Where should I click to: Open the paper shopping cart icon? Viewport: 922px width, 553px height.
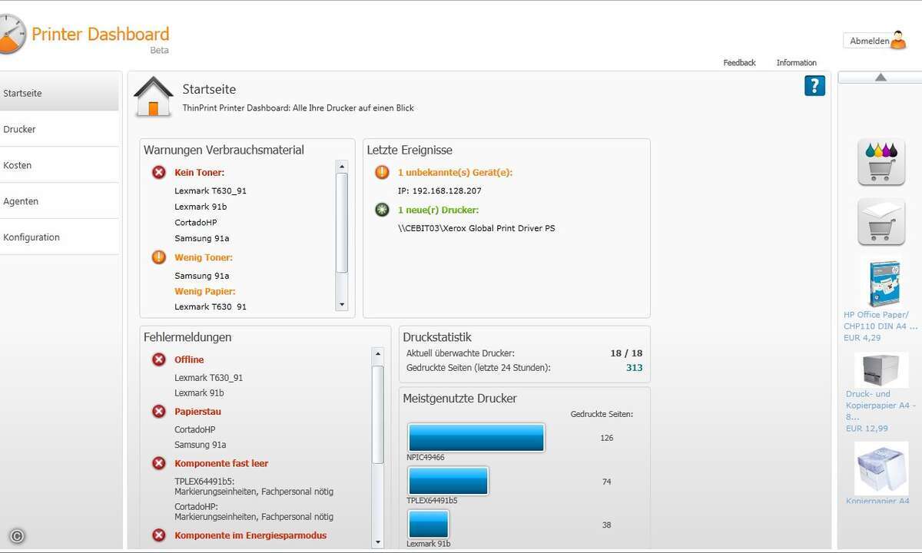click(x=881, y=221)
